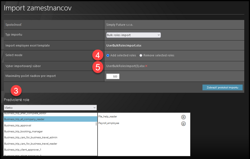Download UserBulkRolesImport.xlsx template link

pyautogui.click(x=123, y=45)
